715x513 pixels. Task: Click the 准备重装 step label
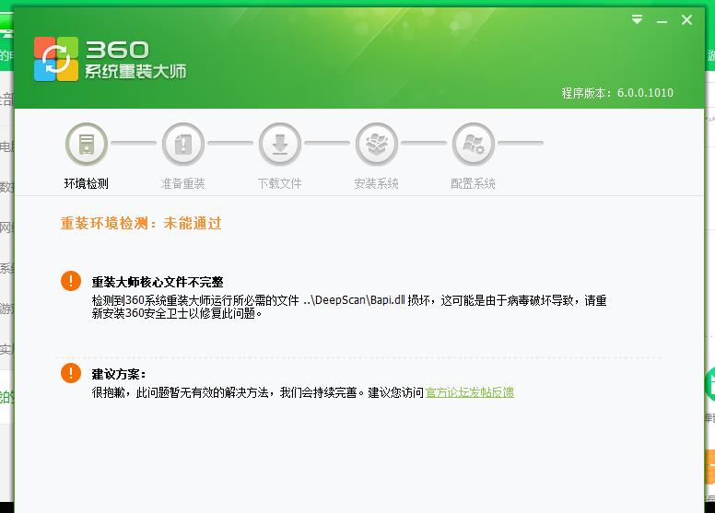(182, 184)
